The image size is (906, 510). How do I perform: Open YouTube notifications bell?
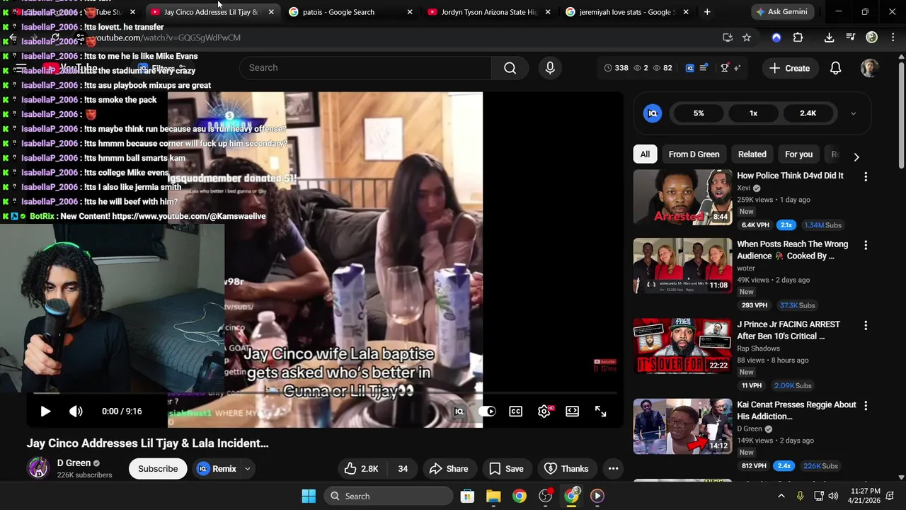tap(835, 69)
